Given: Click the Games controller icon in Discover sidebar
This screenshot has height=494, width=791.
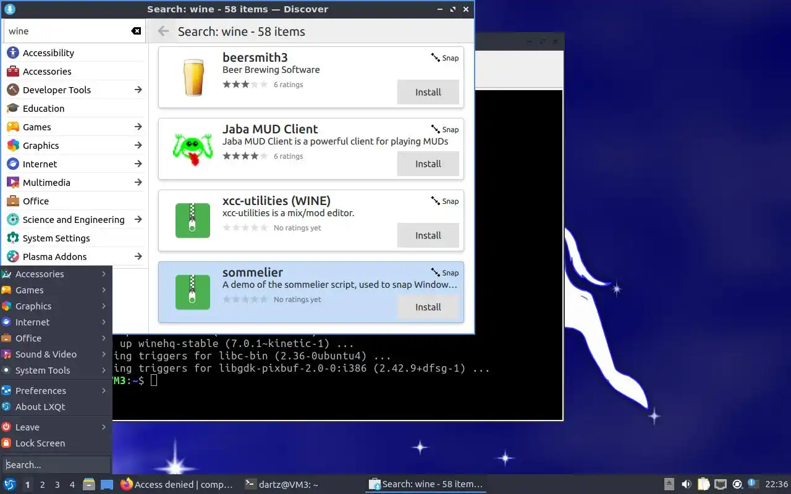Looking at the screenshot, I should (13, 127).
